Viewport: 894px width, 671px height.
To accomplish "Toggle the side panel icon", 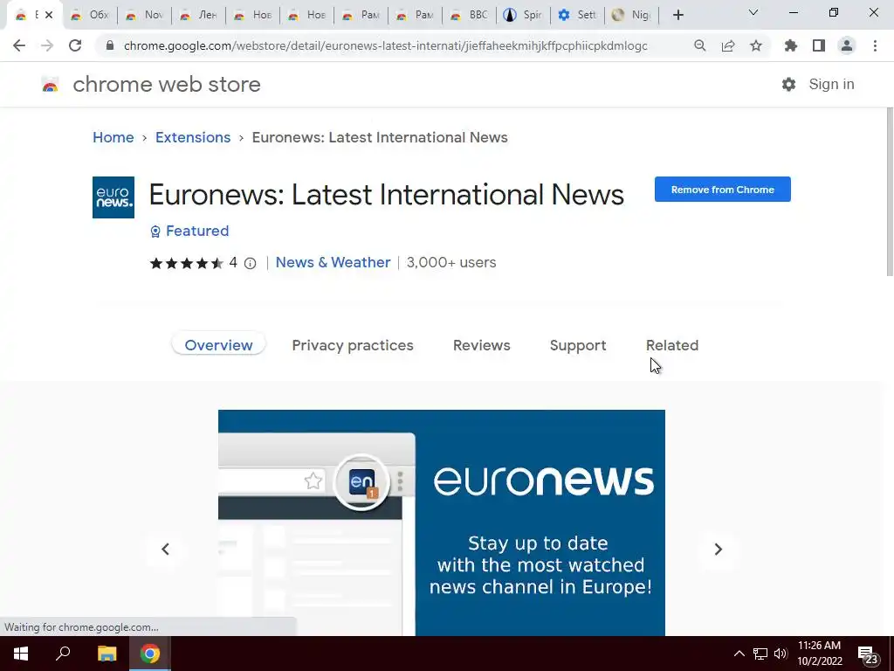I will click(x=819, y=45).
